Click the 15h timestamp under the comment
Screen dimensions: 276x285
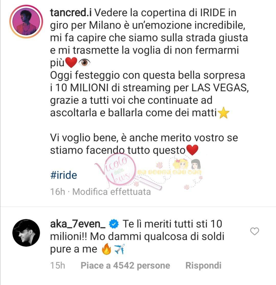(57, 265)
